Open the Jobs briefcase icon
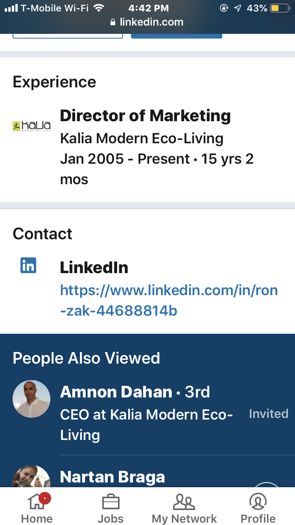This screenshot has width=295, height=525. [111, 502]
